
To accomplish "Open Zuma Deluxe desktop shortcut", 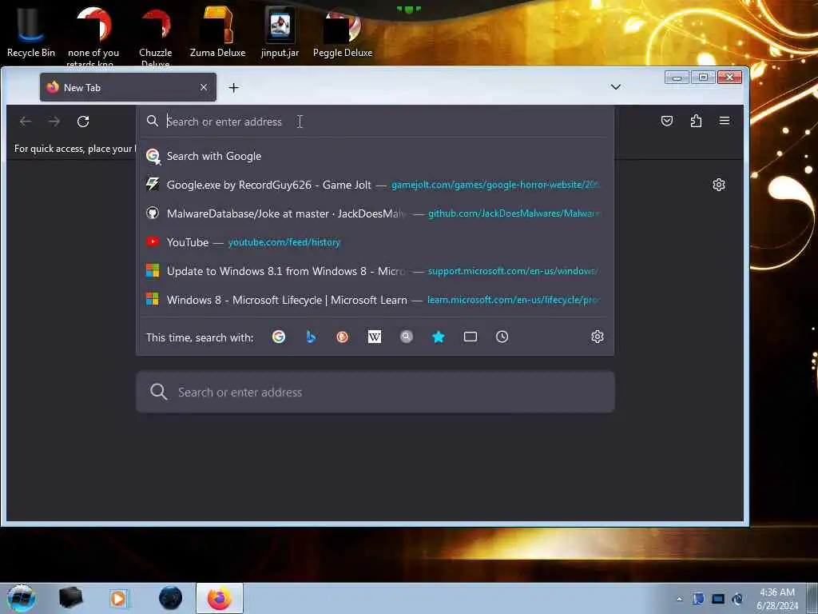I will click(x=217, y=32).
